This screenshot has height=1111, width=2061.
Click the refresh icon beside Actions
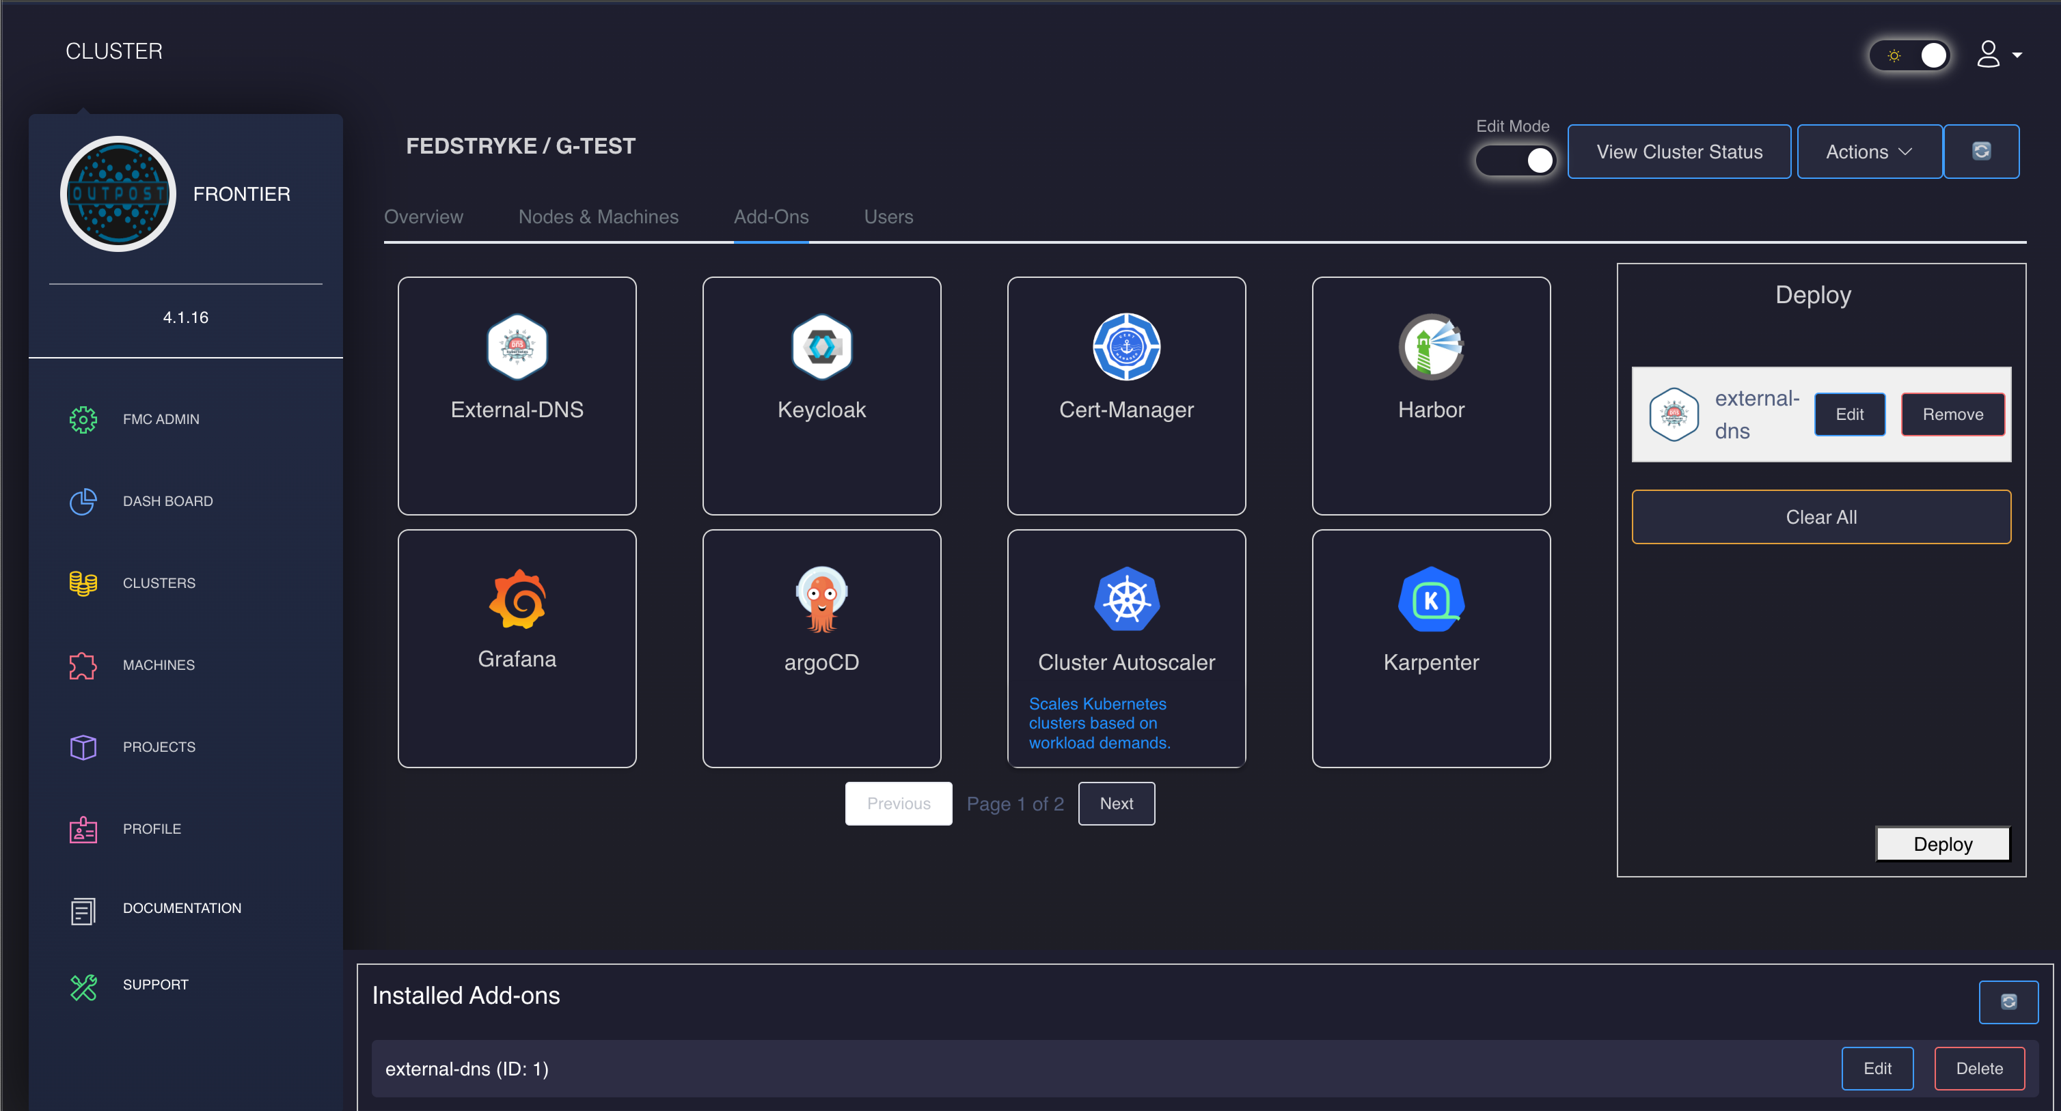[x=1981, y=151]
